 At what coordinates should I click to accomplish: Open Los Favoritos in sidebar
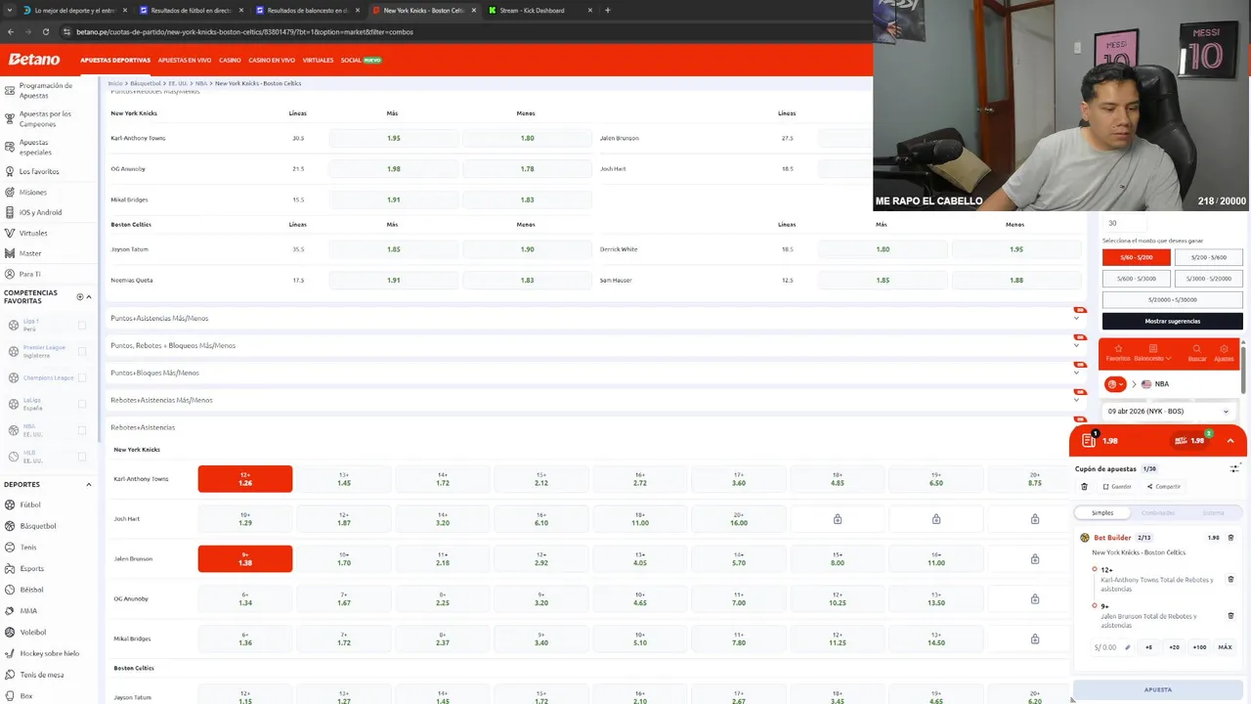pyautogui.click(x=39, y=171)
